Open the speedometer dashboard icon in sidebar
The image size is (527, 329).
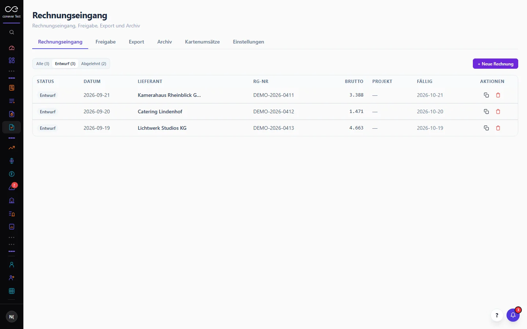12,48
